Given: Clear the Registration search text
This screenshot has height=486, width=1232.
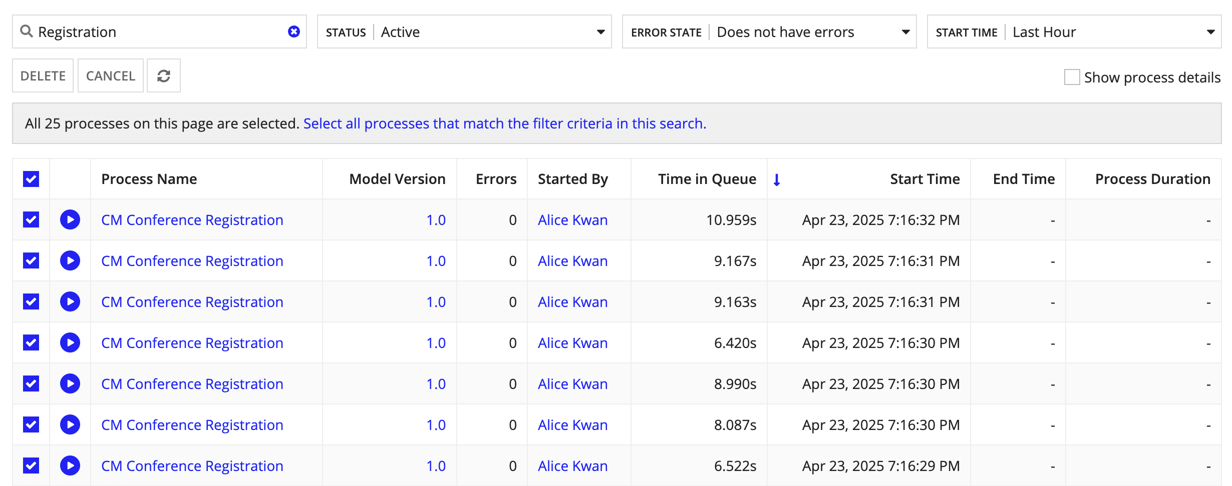Looking at the screenshot, I should click(294, 31).
